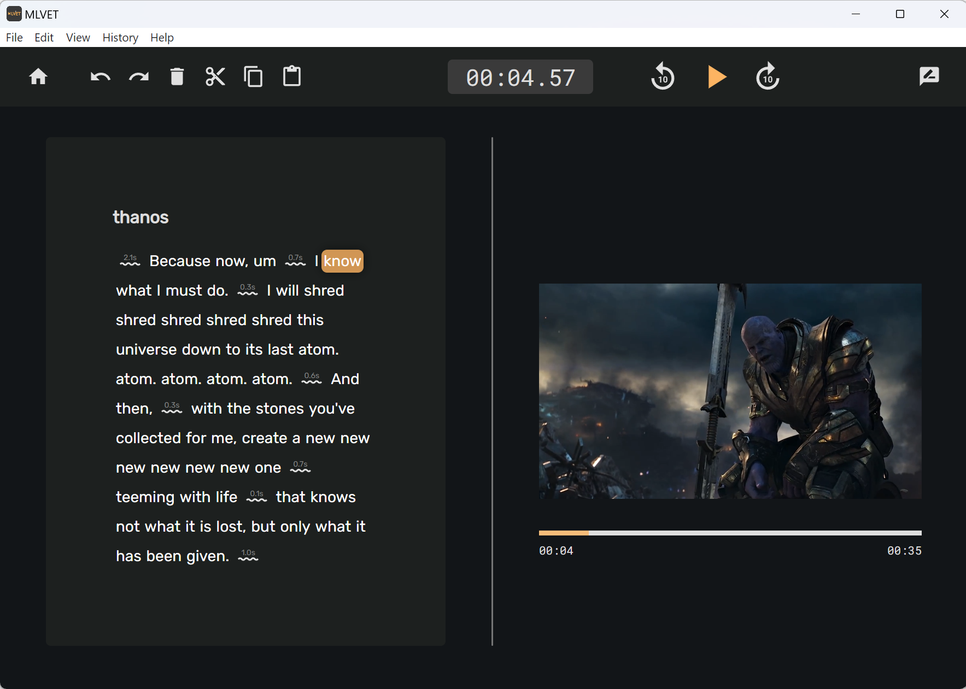The width and height of the screenshot is (966, 689).
Task: Select the word 'collected' in transcript
Action: (x=149, y=438)
